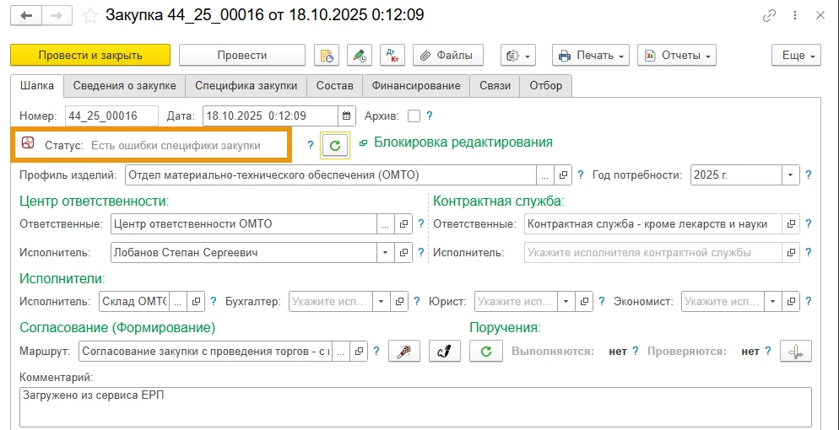The height and width of the screenshot is (430, 839).
Task: Open the Финансирование tab
Action: (x=416, y=85)
